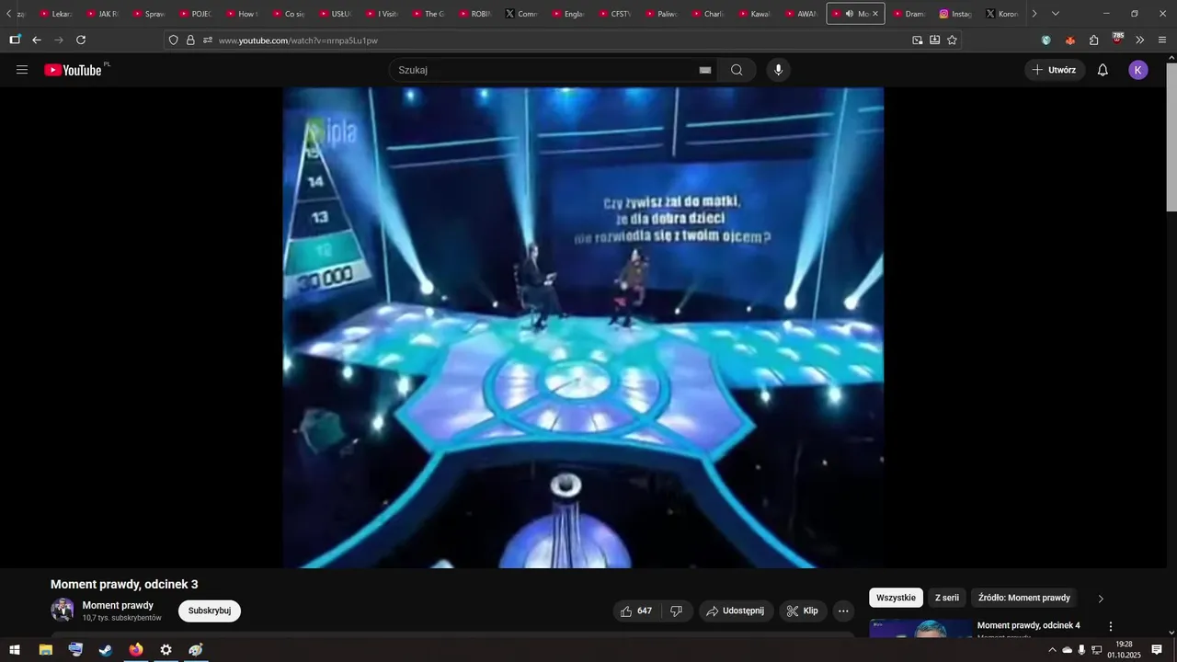Image resolution: width=1177 pixels, height=662 pixels.
Task: Go back in browser history
Action: pyautogui.click(x=37, y=40)
